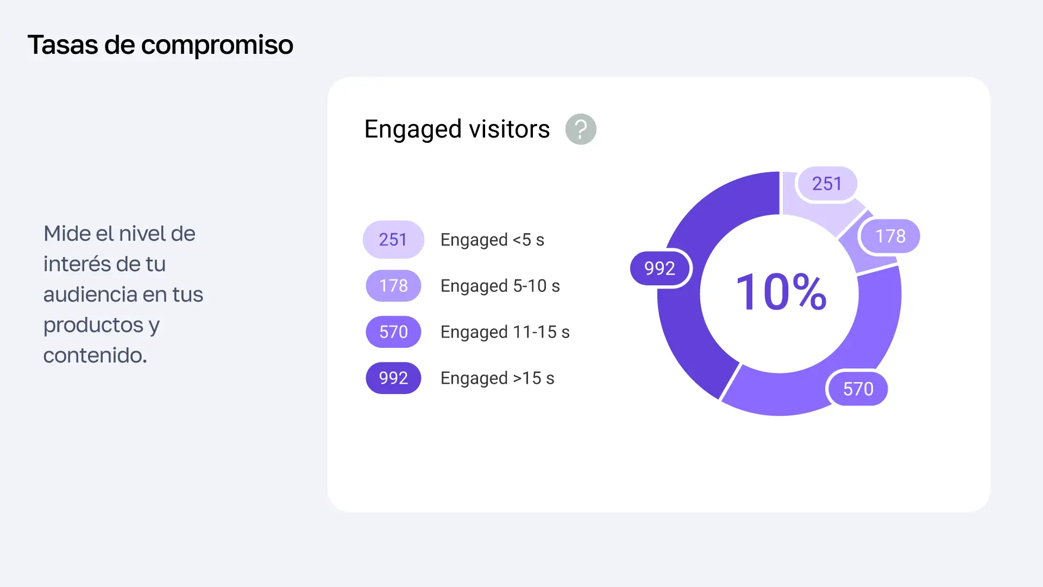Click the 992 legend badge

point(393,378)
